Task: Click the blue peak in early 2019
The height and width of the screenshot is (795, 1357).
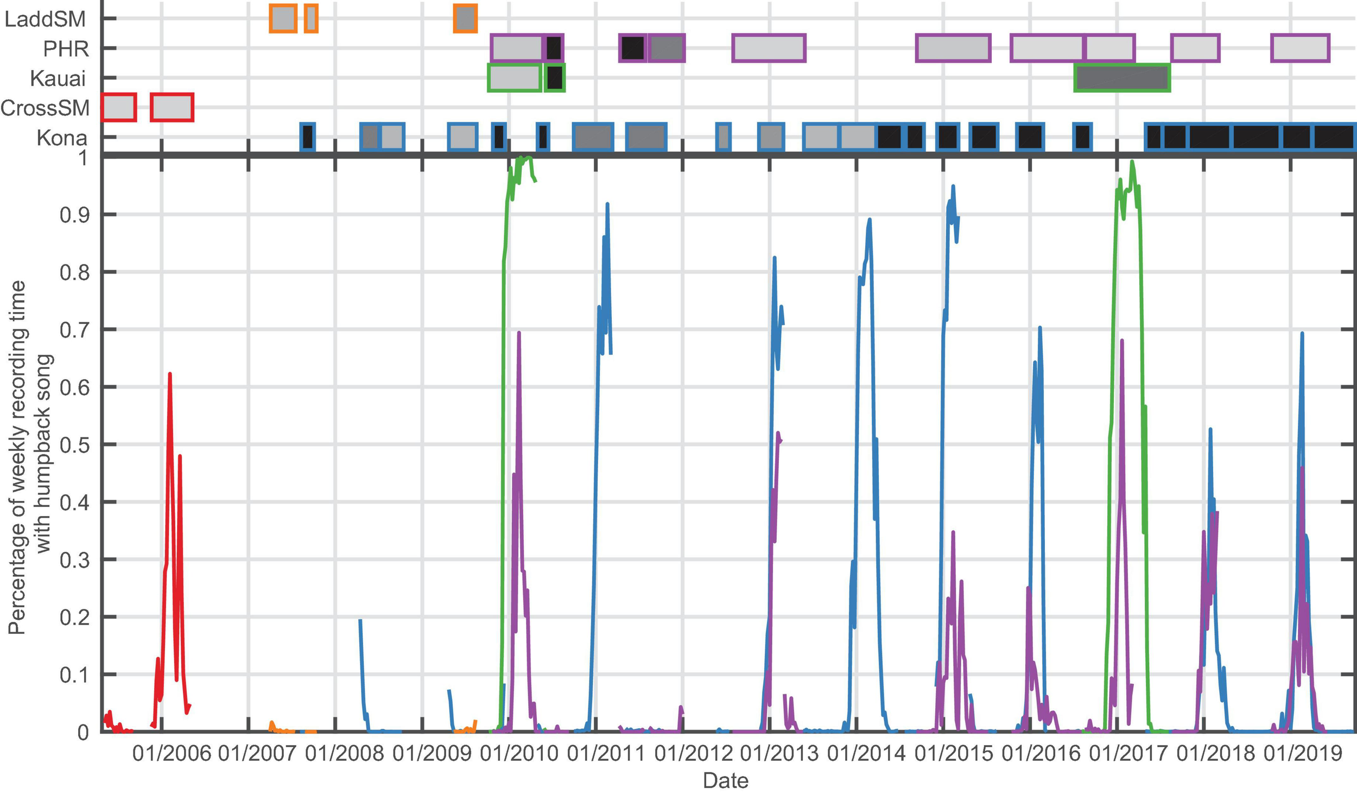Action: [x=1302, y=335]
